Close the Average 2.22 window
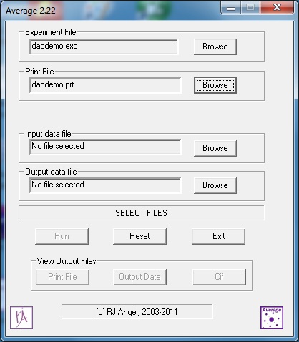This screenshot has width=299, height=342. coord(277,8)
